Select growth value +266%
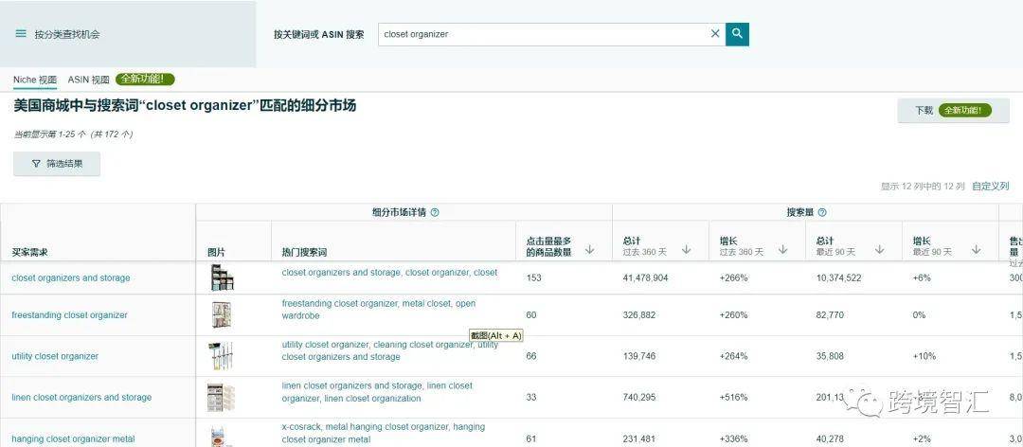The image size is (1023, 447). tap(734, 278)
